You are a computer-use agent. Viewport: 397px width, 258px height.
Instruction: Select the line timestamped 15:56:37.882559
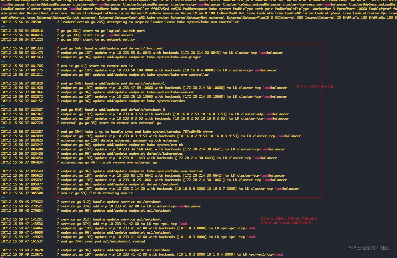point(145,119)
